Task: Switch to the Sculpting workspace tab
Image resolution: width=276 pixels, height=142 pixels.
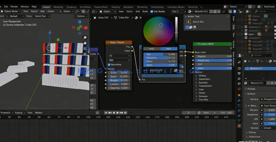Action: point(71,7)
